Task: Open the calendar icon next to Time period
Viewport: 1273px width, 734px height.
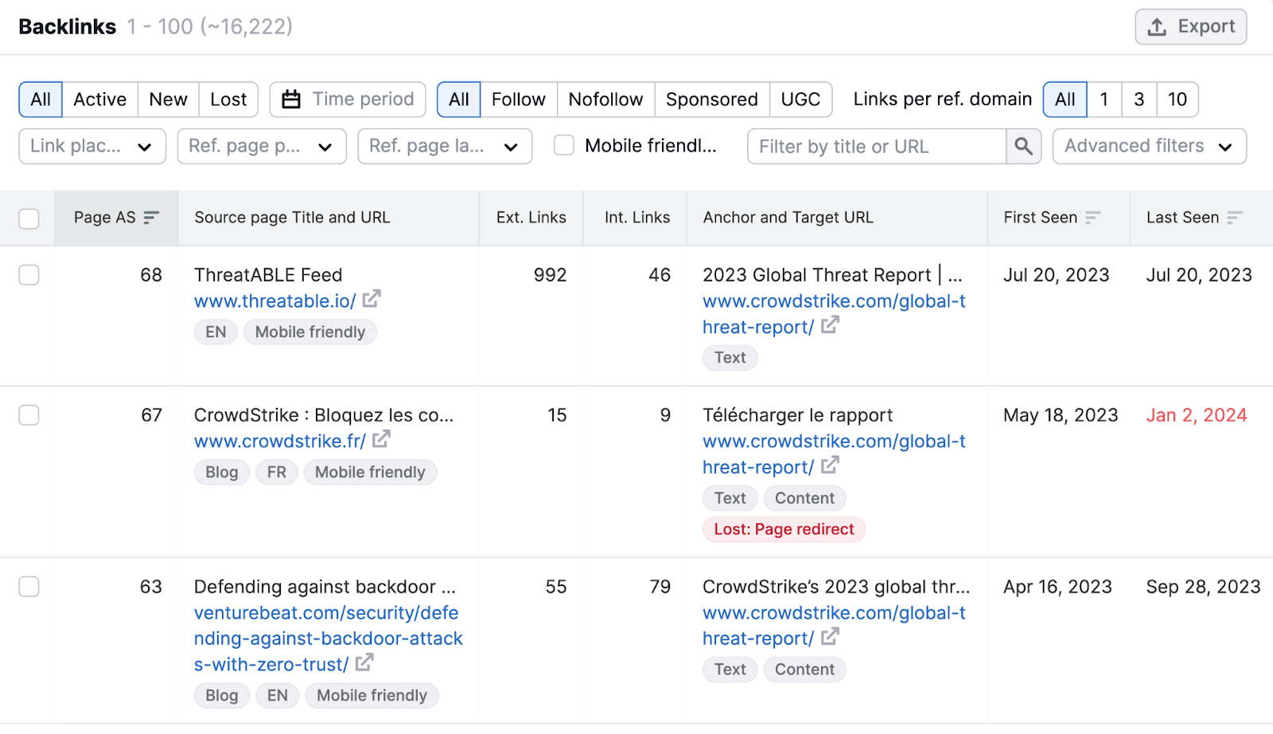Action: (291, 99)
